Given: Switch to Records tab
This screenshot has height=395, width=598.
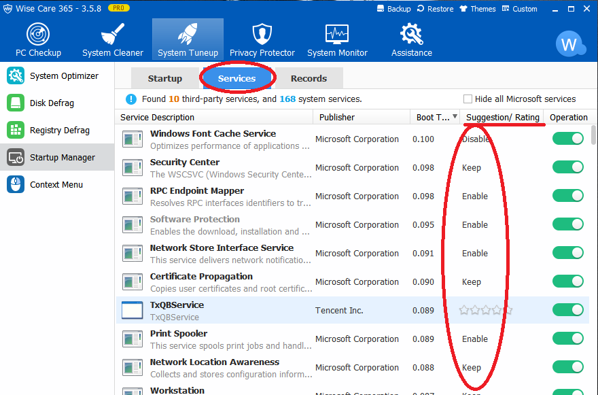Looking at the screenshot, I should point(309,79).
